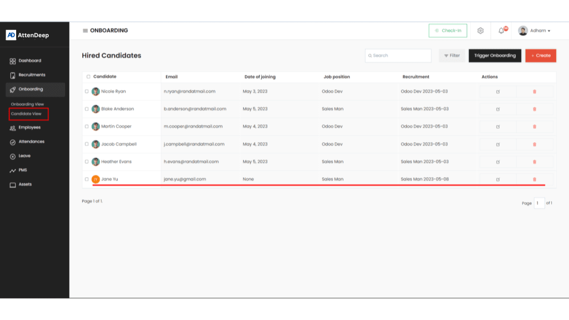Click the settings gear icon in header

pos(481,31)
